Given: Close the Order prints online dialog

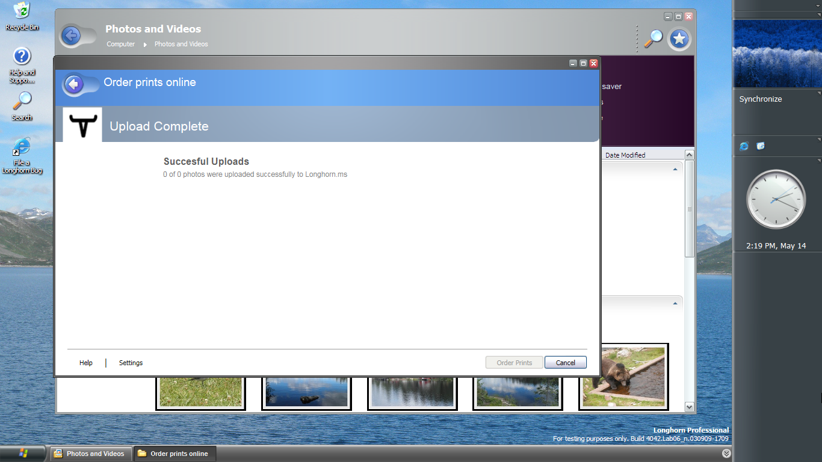Looking at the screenshot, I should tap(593, 63).
